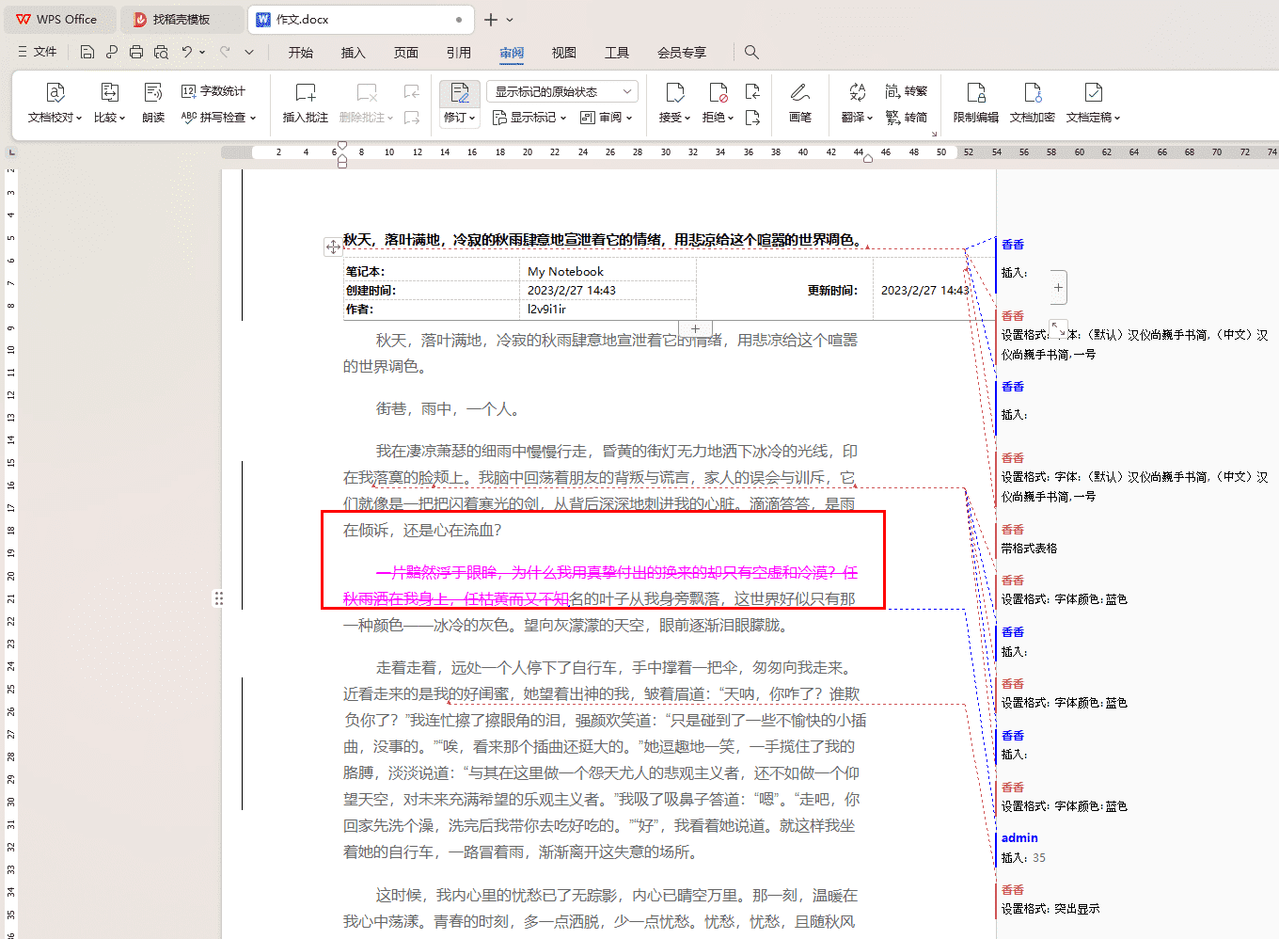Screen dimensions: 1279x939
Task: Click the My Notebook table cell
Action: point(609,271)
